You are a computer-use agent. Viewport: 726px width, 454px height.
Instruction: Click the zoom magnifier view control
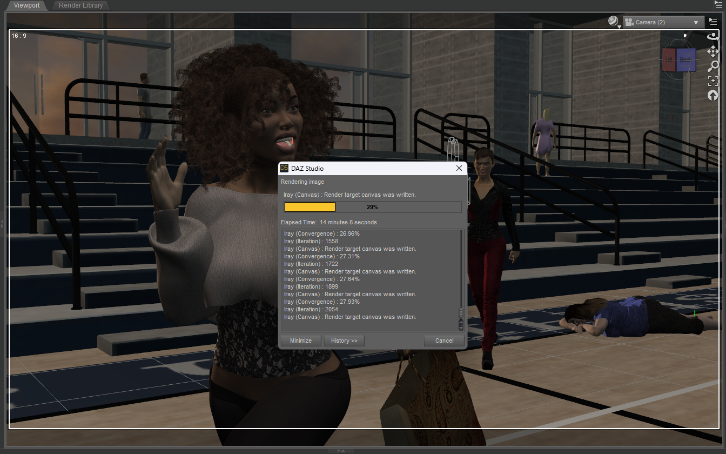coord(713,66)
